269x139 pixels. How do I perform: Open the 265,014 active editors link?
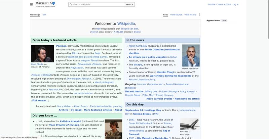coord(94,32)
